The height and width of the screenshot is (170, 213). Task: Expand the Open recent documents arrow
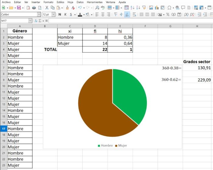click(15, 8)
